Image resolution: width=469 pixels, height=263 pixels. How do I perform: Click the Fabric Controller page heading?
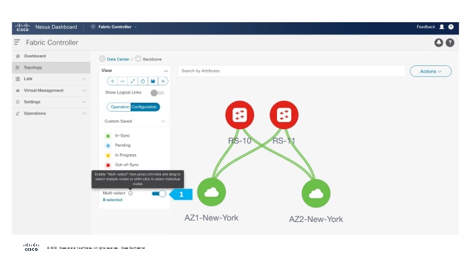click(52, 42)
